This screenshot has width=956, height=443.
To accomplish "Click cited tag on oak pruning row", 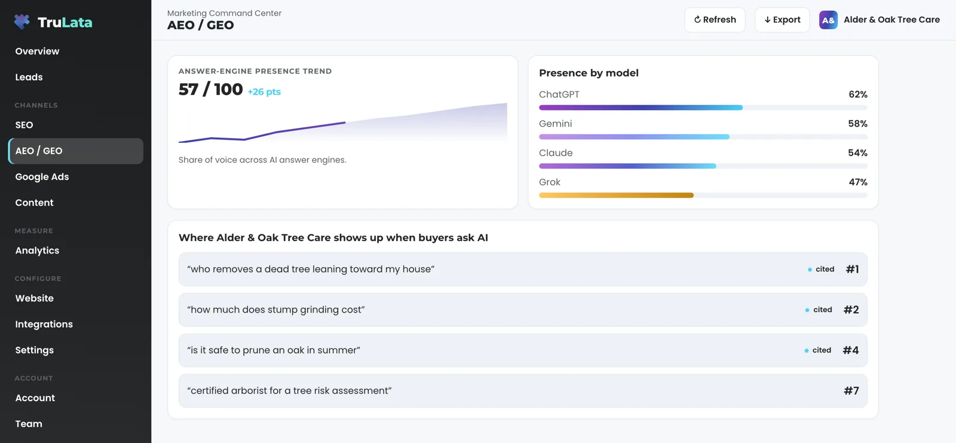I will (x=818, y=350).
